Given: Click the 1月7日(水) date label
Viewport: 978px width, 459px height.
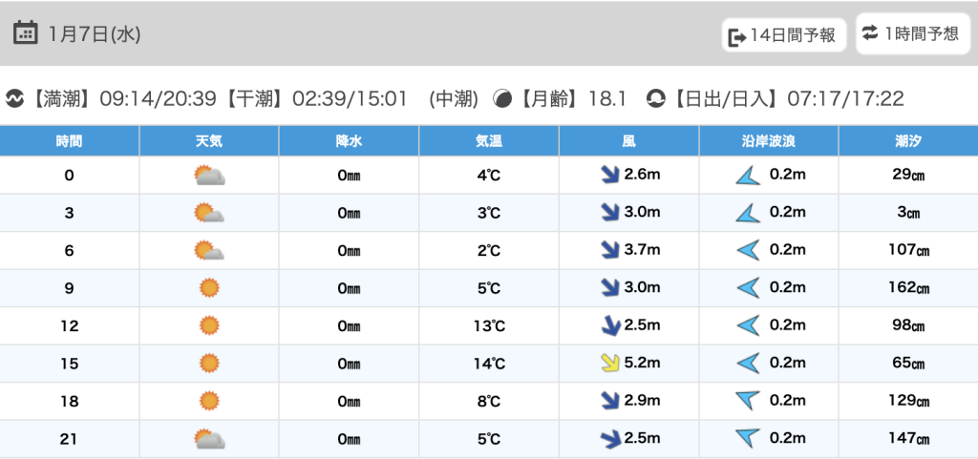Looking at the screenshot, I should click(x=95, y=34).
